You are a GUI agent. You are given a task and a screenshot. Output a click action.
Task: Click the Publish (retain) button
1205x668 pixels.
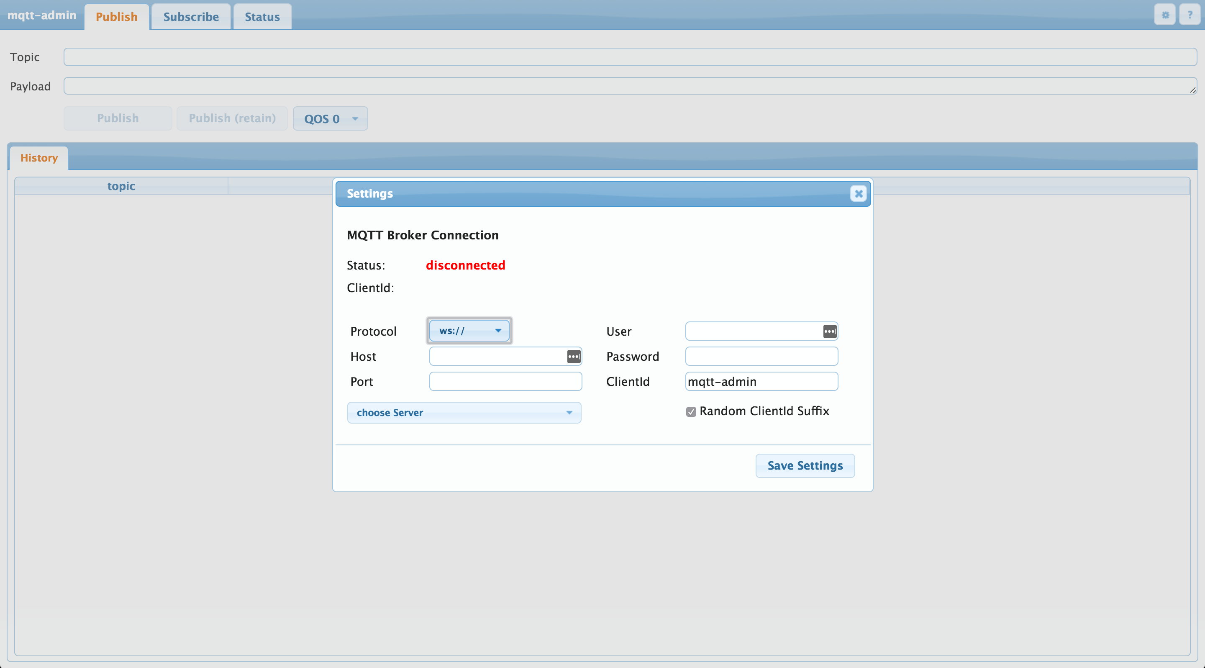tap(232, 118)
